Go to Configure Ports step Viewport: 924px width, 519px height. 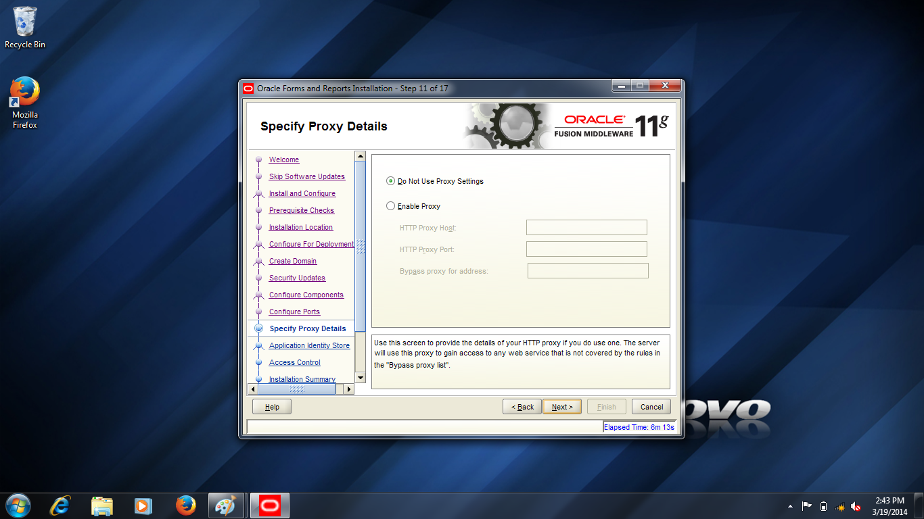coord(294,312)
